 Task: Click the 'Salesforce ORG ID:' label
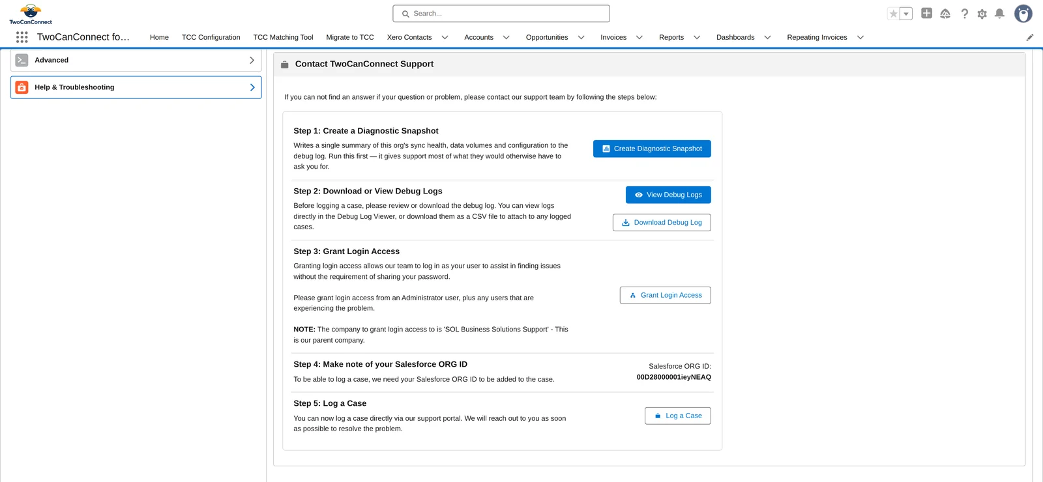[680, 366]
